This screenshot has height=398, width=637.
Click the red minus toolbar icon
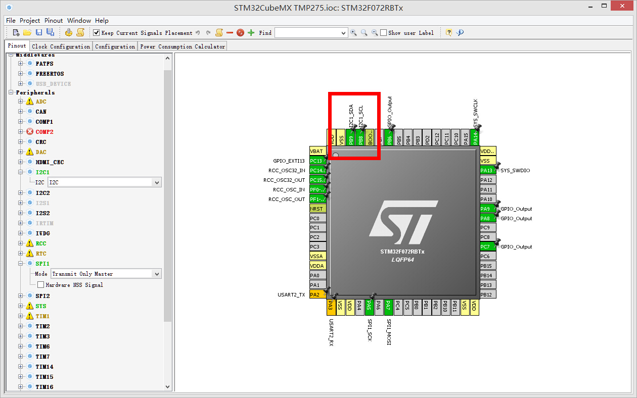[x=230, y=32]
